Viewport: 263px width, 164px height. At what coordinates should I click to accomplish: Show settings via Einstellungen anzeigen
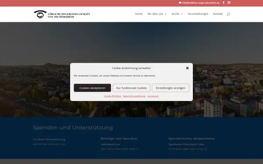pyautogui.click(x=171, y=88)
